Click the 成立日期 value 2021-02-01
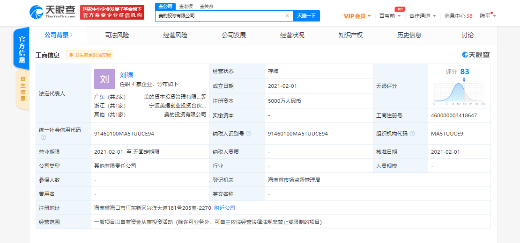Screen dimensions: 520x243 (x=282, y=86)
